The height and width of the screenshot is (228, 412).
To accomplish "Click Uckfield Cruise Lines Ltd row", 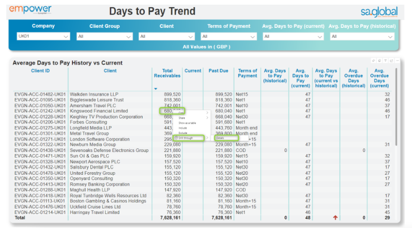I will (x=95, y=207).
